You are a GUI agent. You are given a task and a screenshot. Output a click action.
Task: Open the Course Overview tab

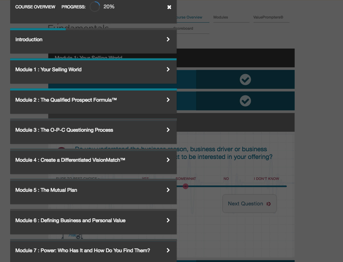click(190, 17)
